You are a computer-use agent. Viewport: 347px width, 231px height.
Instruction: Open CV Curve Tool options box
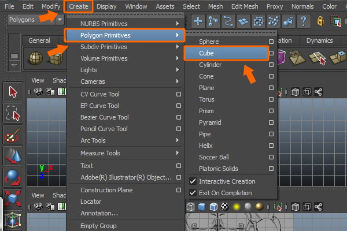click(x=179, y=94)
